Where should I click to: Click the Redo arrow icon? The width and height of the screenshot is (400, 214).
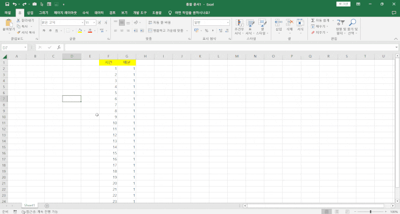(24, 4)
